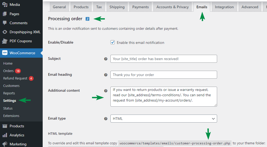Open the Reports submenu link
This screenshot has width=267, height=147.
(9, 93)
